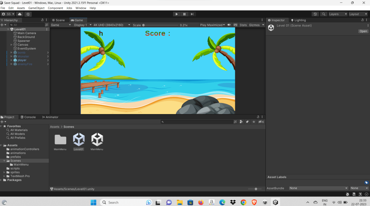Click the favorites star filter in Project search

(253, 122)
